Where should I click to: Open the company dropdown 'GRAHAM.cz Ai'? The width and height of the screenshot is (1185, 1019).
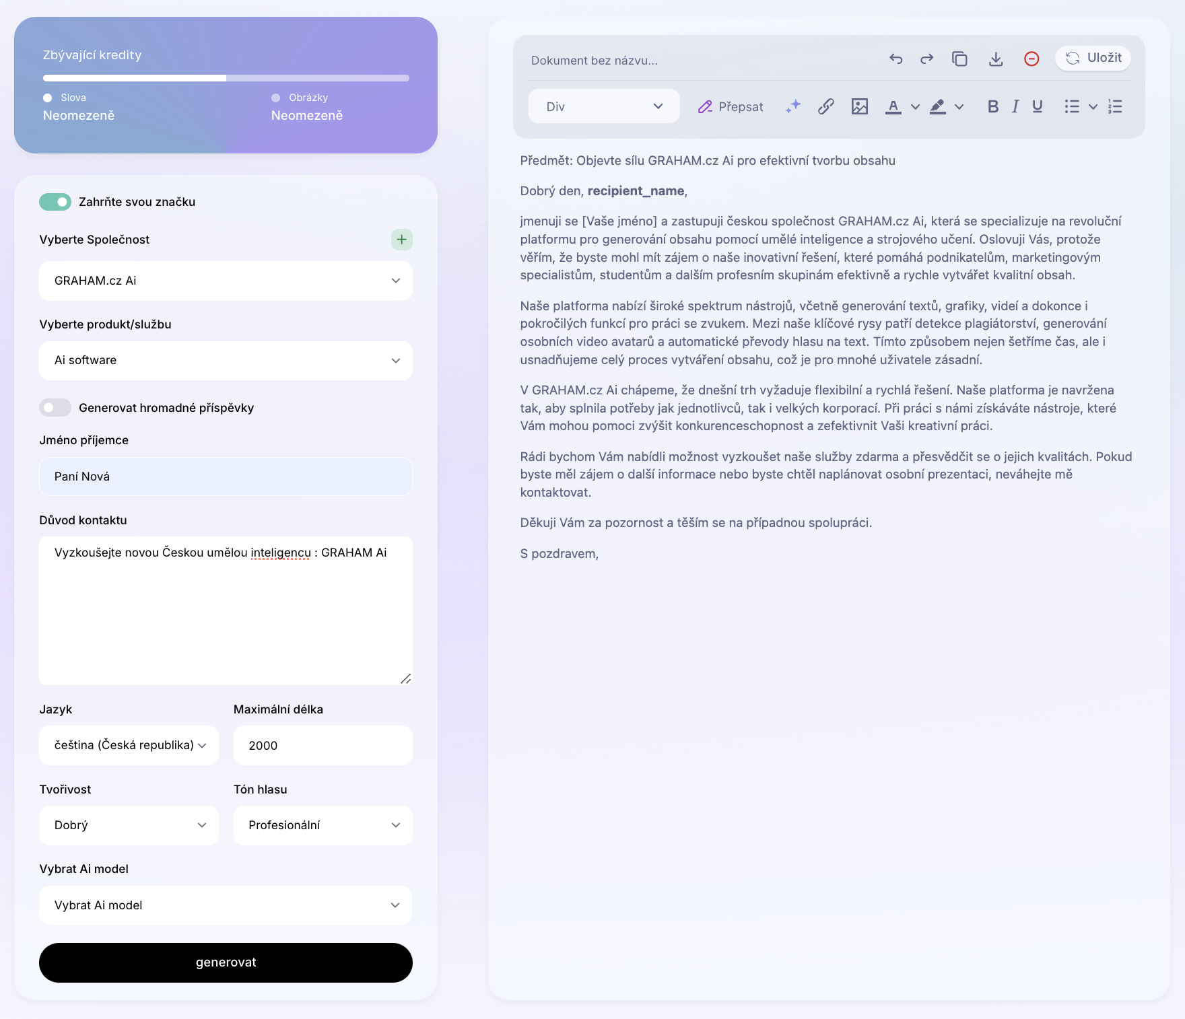226,281
